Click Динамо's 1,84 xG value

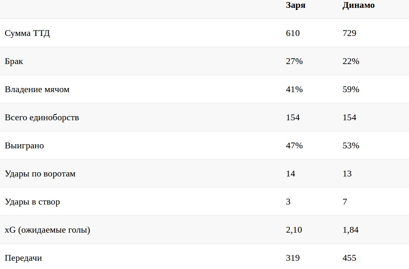[350, 230]
